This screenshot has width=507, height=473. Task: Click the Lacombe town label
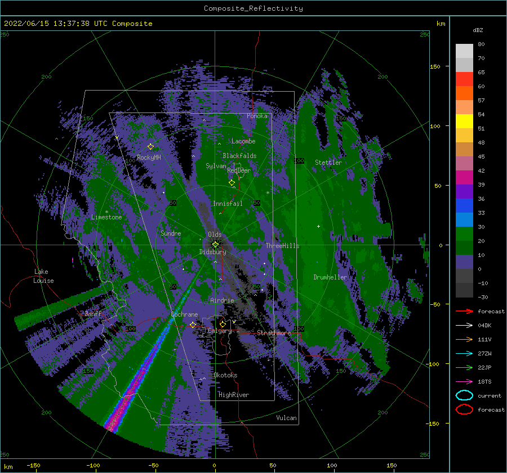[243, 141]
